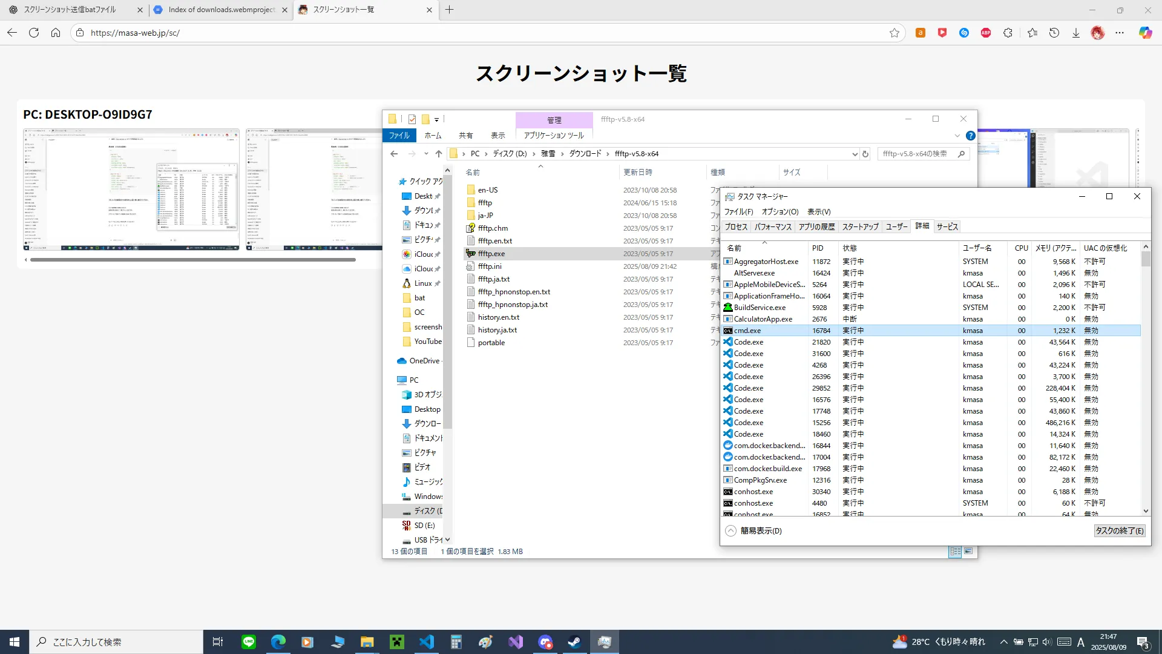The height and width of the screenshot is (654, 1162).
Task: Open the Adblock Plus extension icon
Action: pos(986,33)
